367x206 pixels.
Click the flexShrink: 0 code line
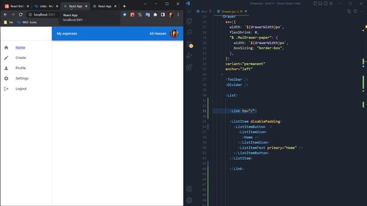(x=244, y=32)
